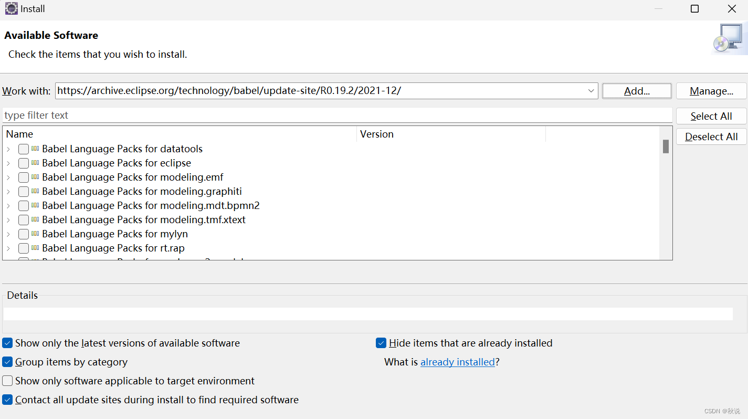This screenshot has height=419, width=748.
Task: Enable Show only software applicable to target environment
Action: point(7,381)
